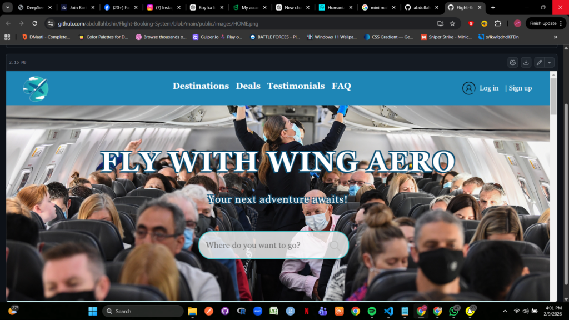Bookmark this page with the star icon
The width and height of the screenshot is (569, 320).
tap(452, 23)
